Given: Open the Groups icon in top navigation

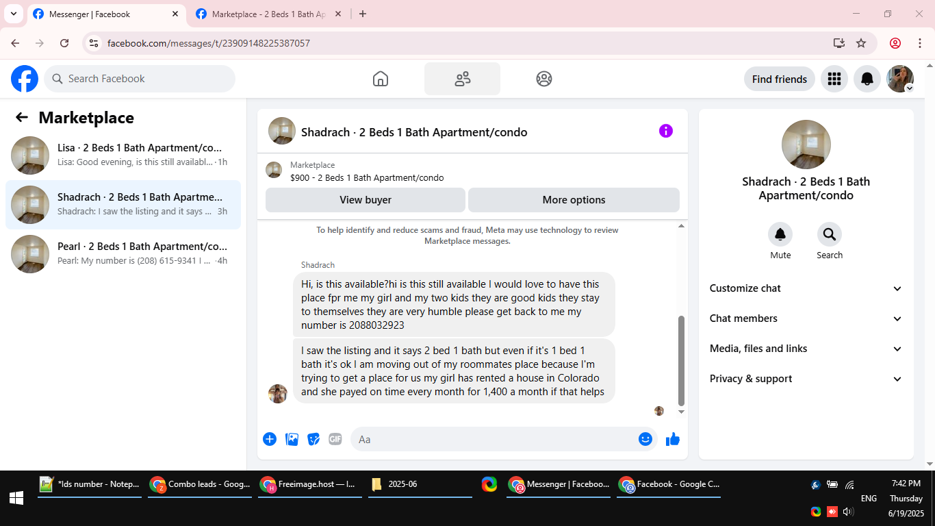Looking at the screenshot, I should coord(544,79).
